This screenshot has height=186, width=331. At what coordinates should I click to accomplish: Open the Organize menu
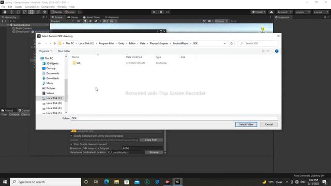click(46, 51)
